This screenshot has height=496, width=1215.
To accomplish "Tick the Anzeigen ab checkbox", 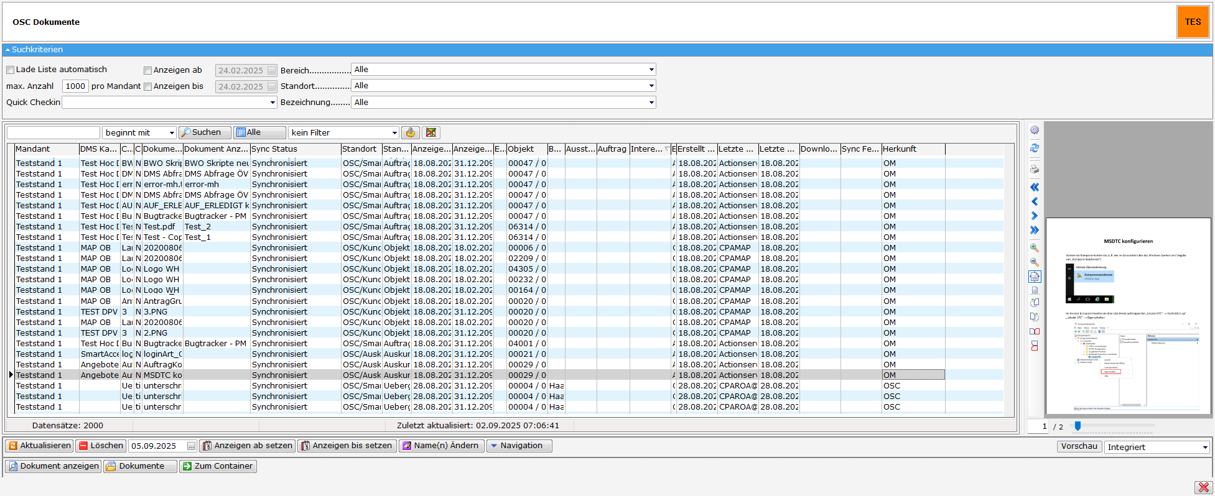I will coord(148,70).
